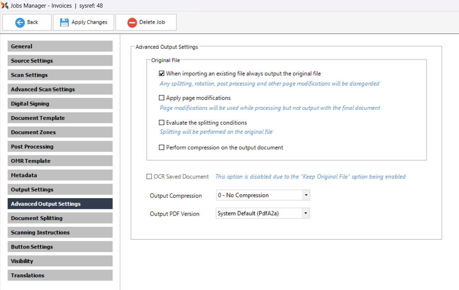Tick Evaluate the splitting conditions checkbox
The width and height of the screenshot is (459, 290).
[162, 123]
